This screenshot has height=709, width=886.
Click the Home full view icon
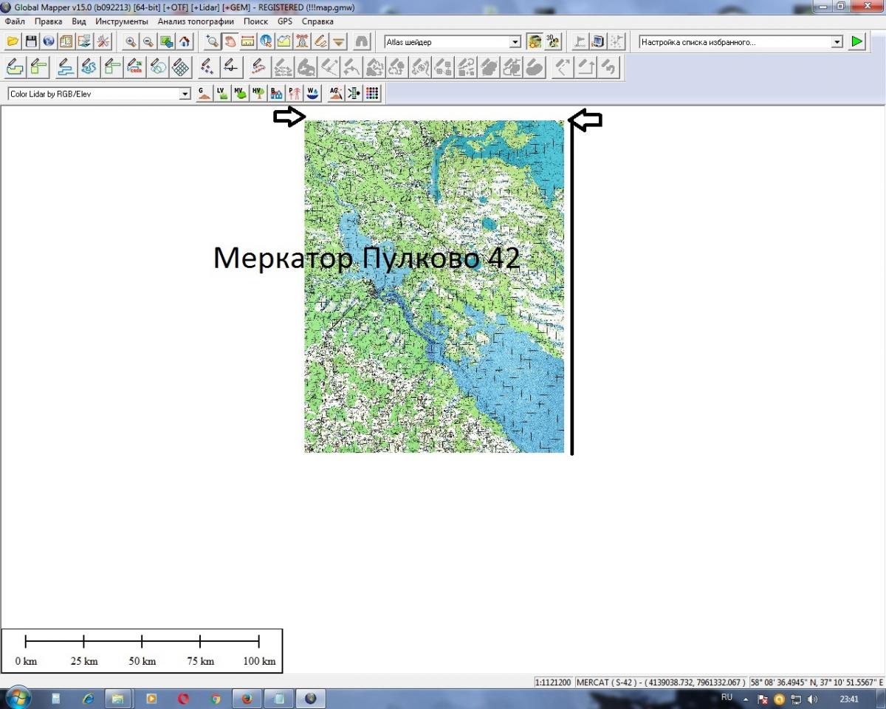(185, 41)
